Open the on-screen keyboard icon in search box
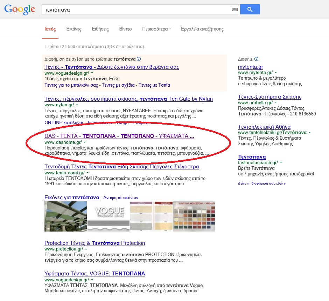 (x=234, y=9)
